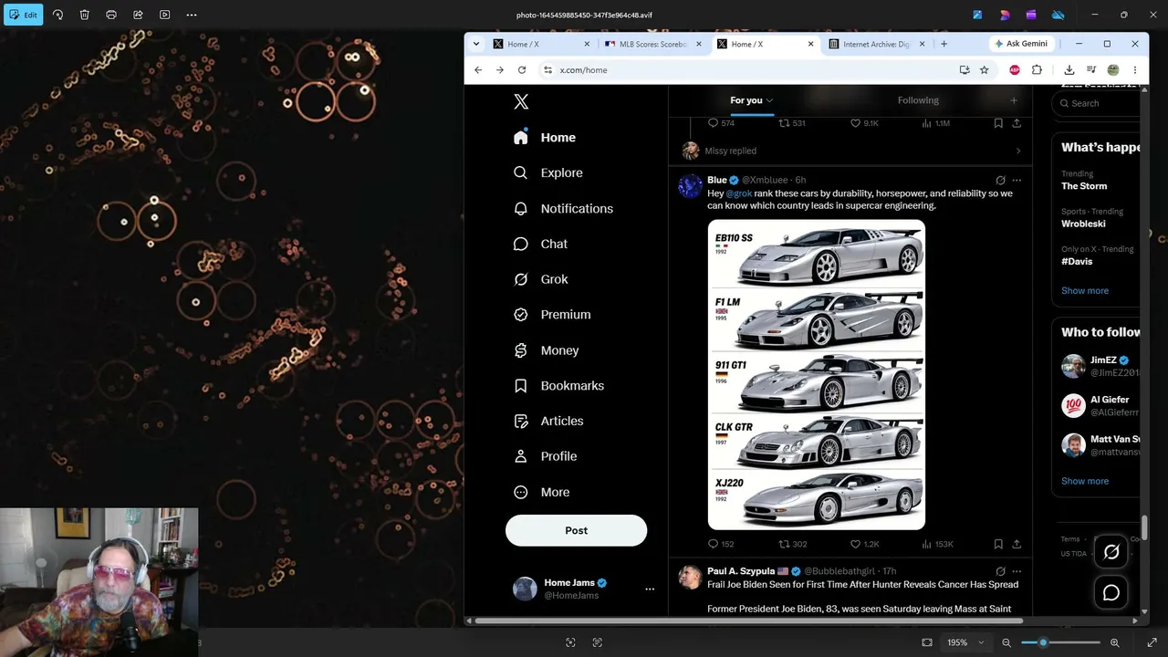Screen dimensions: 1168x657
Task: Click the OneDrive status icon in Photos
Action: pos(1058,15)
